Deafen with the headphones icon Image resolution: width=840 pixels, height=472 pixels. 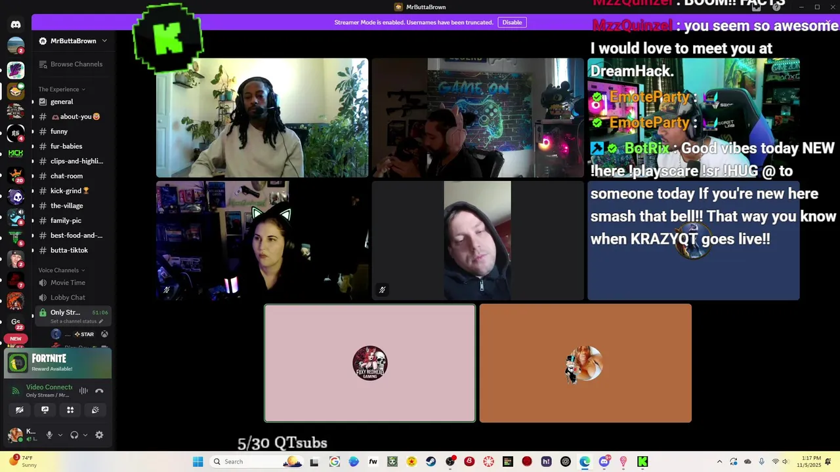pyautogui.click(x=74, y=435)
